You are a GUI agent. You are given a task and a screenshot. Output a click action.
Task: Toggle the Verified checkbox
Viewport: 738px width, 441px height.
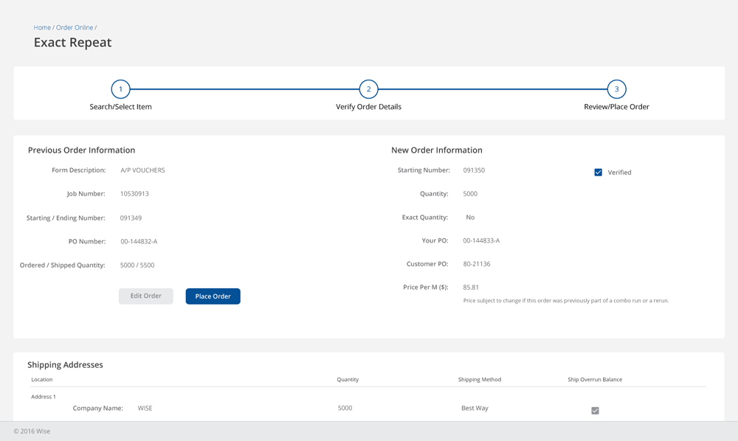[x=599, y=173]
